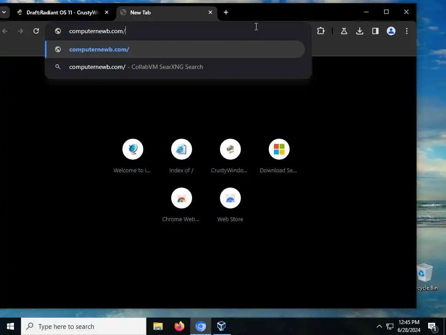Open File Explorer from the taskbar
Screen dimensions: 446x335
(158, 326)
